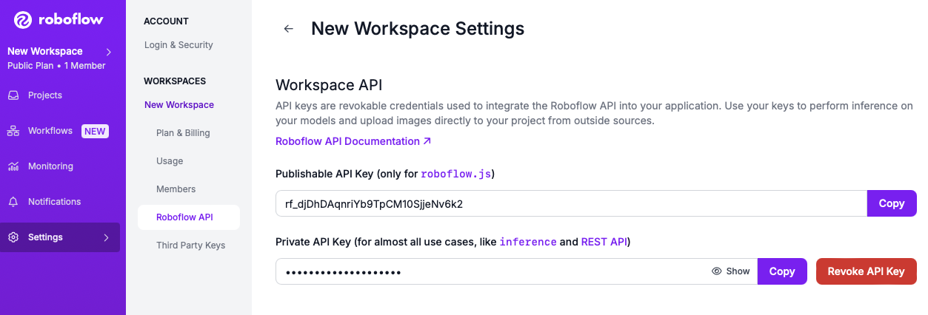The height and width of the screenshot is (315, 928).
Task: Click the Notifications label in sidebar
Action: (55, 202)
